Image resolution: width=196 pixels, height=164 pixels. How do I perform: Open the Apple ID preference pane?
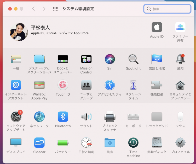157,27
